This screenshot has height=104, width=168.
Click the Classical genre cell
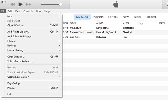[127, 32]
